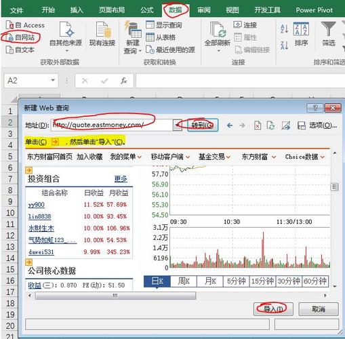This screenshot has width=345, height=339.
Task: Import data 自文本 file
Action: click(x=20, y=49)
